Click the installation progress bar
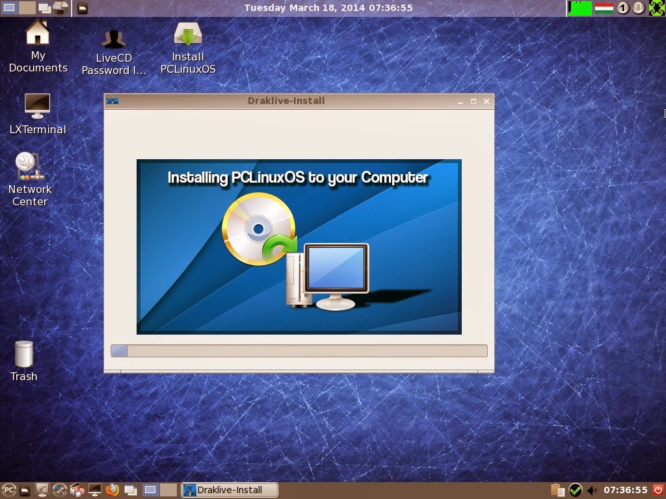The height and width of the screenshot is (499, 666). (x=299, y=350)
